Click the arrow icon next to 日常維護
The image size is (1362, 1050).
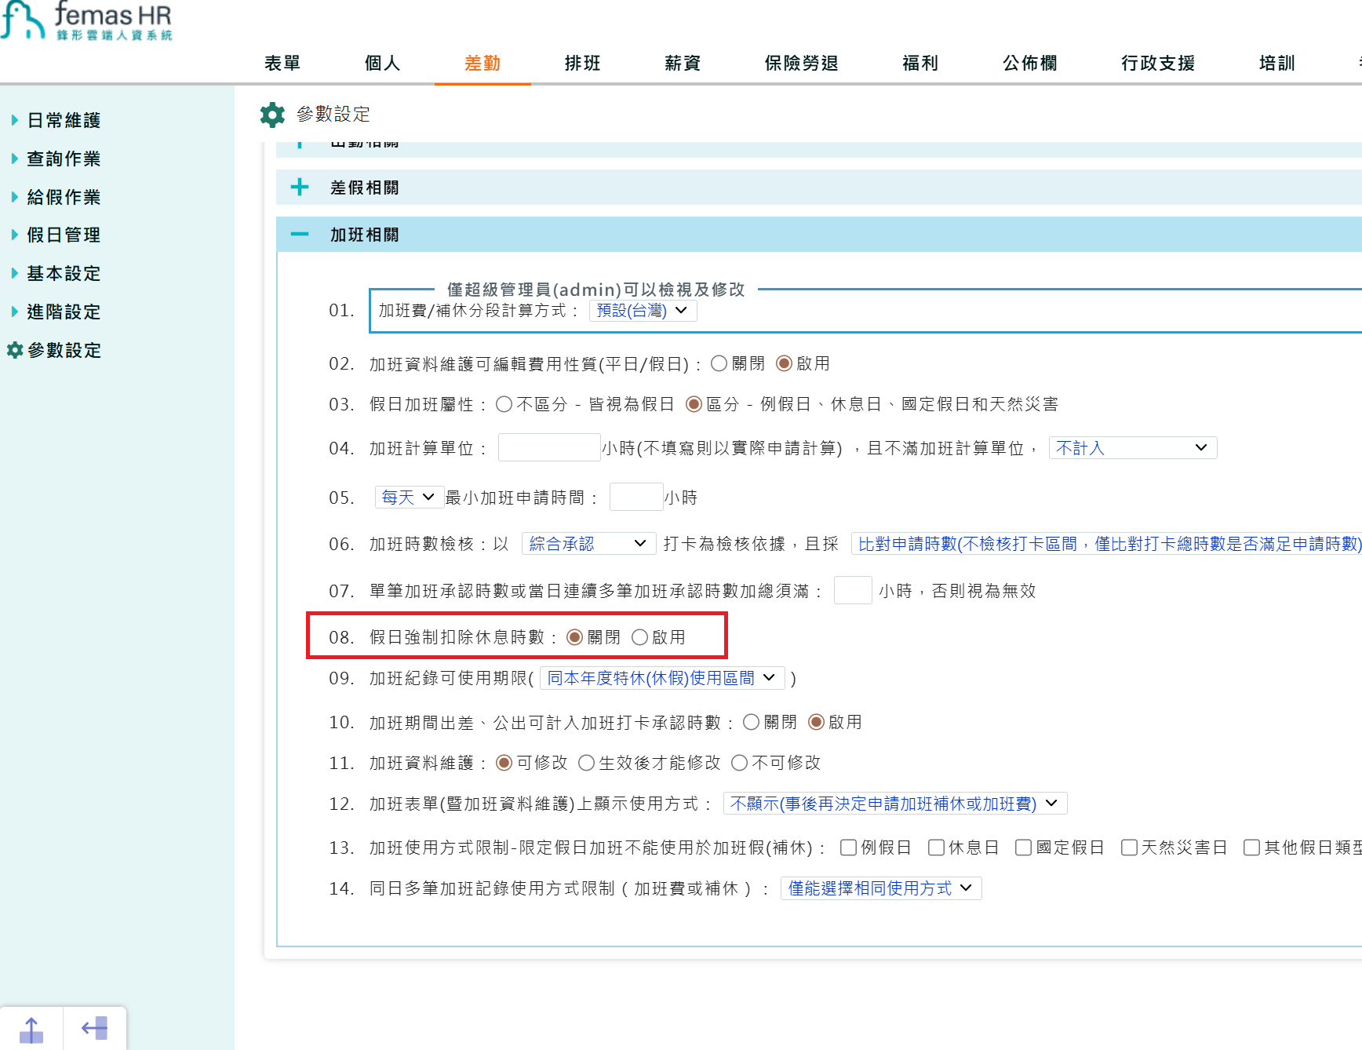pyautogui.click(x=14, y=120)
